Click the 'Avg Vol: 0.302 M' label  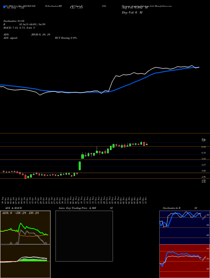pos(134,8)
